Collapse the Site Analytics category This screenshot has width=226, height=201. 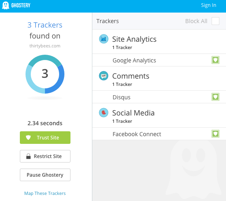pyautogui.click(x=159, y=42)
